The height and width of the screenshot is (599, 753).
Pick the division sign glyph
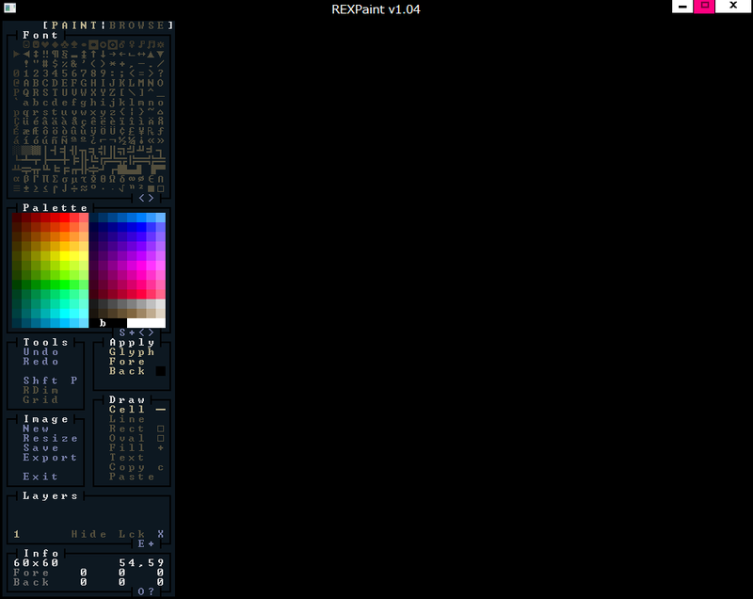pyautogui.click(x=74, y=188)
